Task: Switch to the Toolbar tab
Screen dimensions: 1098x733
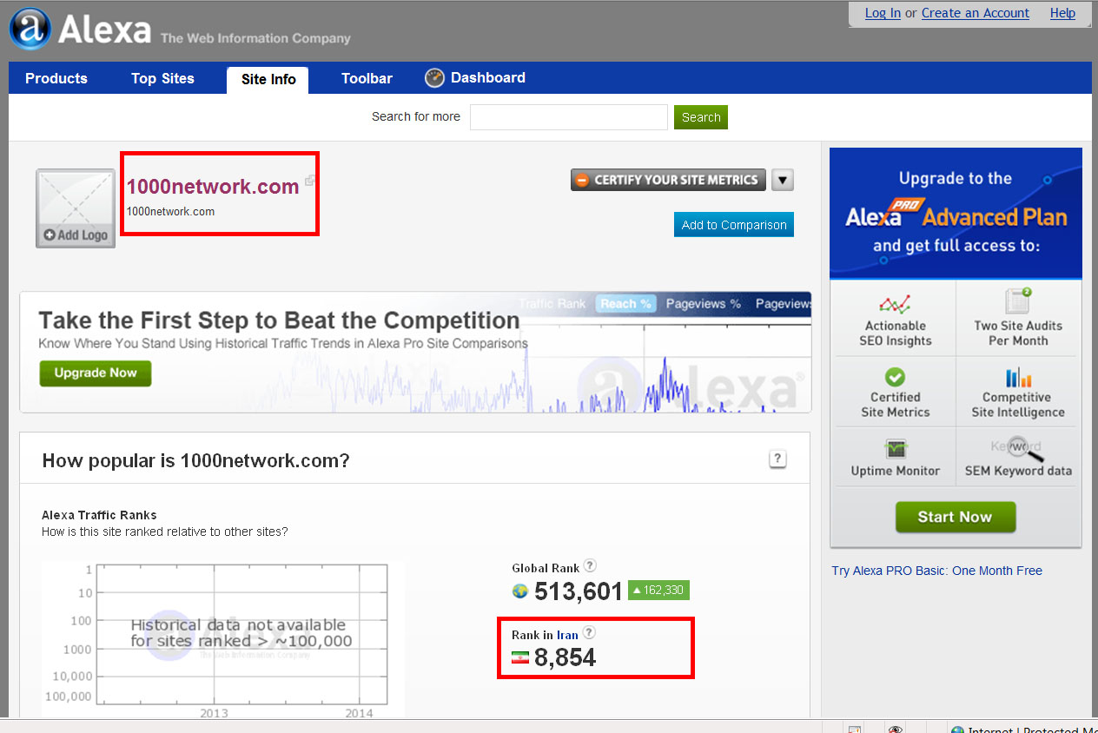Action: point(367,78)
